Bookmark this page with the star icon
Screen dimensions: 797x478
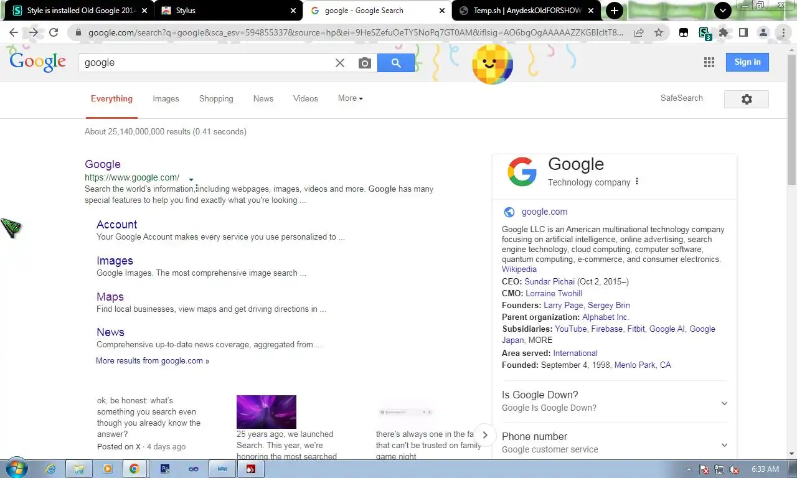coord(658,32)
